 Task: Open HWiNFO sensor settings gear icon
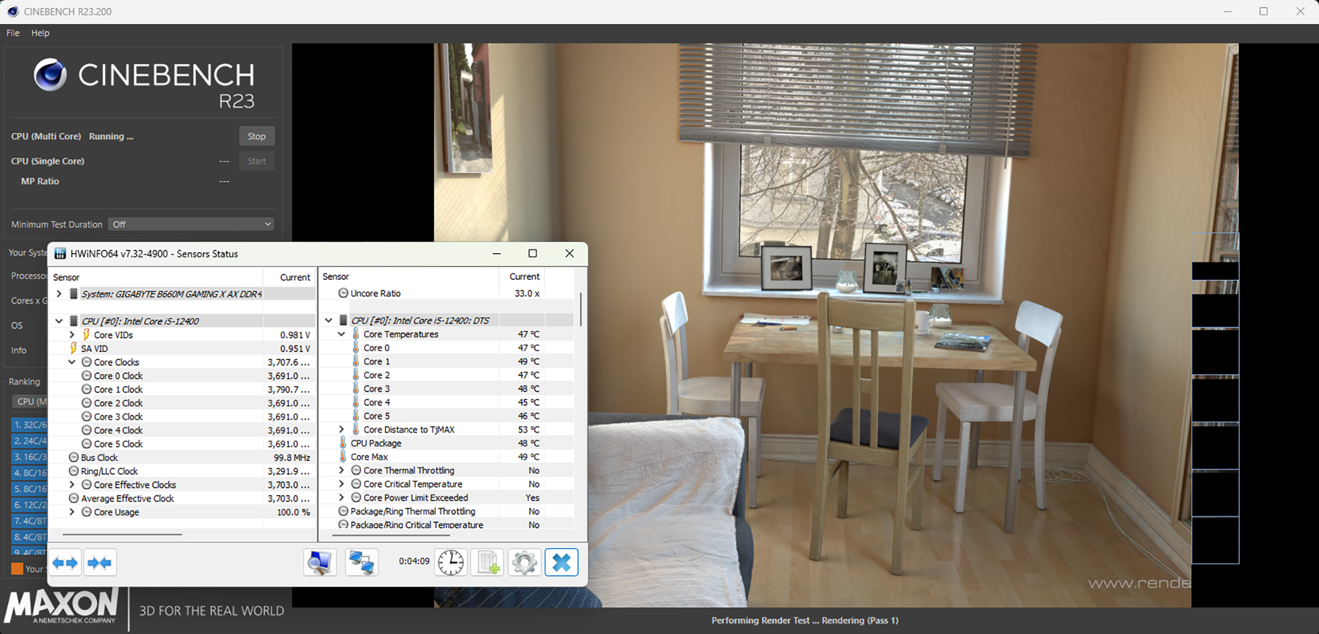524,563
